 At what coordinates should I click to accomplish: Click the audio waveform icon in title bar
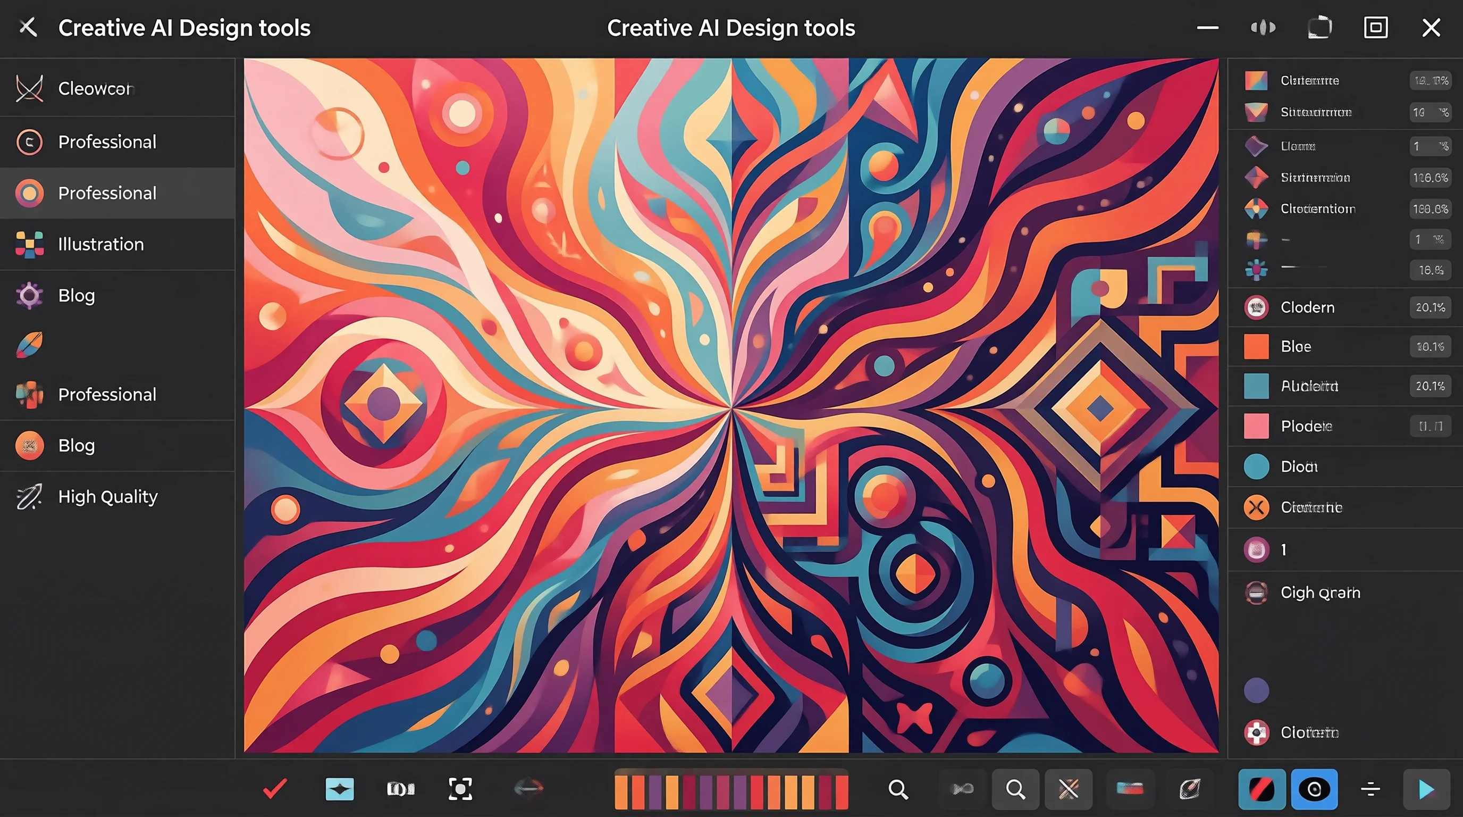(1263, 27)
